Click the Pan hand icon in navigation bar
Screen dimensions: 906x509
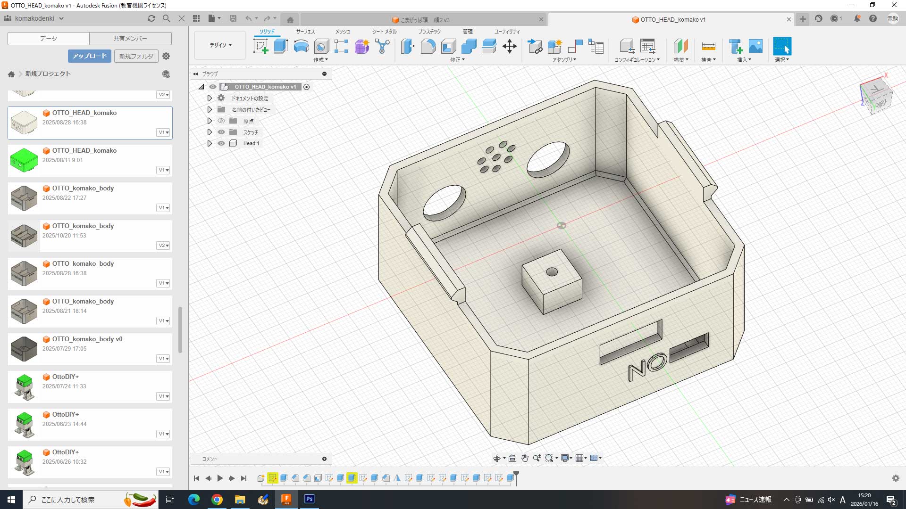coord(525,458)
